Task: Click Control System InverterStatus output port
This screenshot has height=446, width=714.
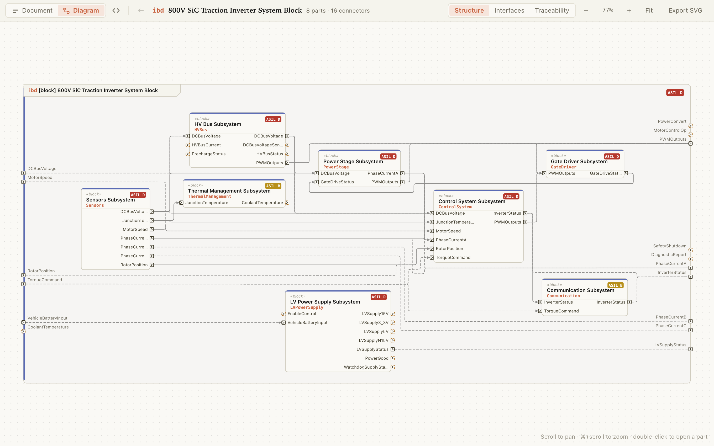Action: (x=525, y=213)
